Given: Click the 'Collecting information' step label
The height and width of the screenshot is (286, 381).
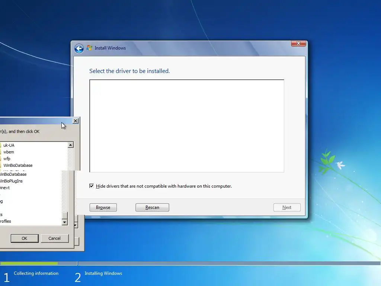Looking at the screenshot, I should (36, 273).
